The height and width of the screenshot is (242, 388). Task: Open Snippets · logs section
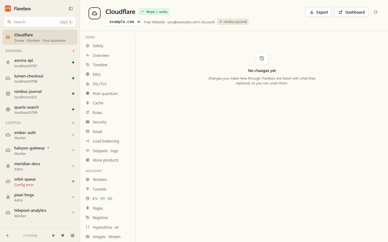pyautogui.click(x=108, y=151)
